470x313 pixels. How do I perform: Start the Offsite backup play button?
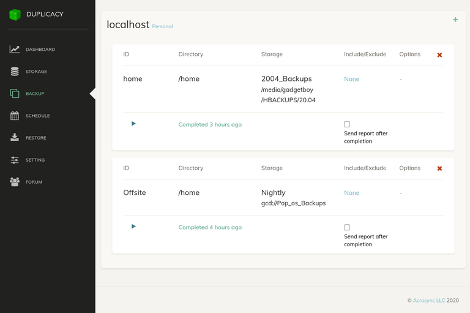133,226
